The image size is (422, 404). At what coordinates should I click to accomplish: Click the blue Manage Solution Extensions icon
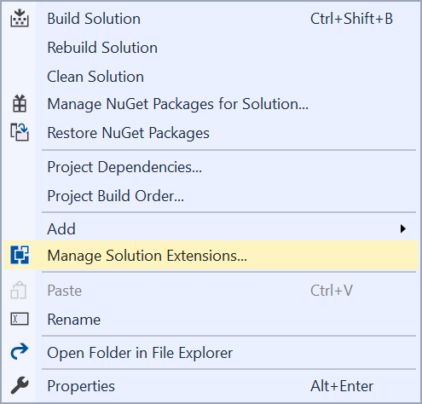pos(20,255)
